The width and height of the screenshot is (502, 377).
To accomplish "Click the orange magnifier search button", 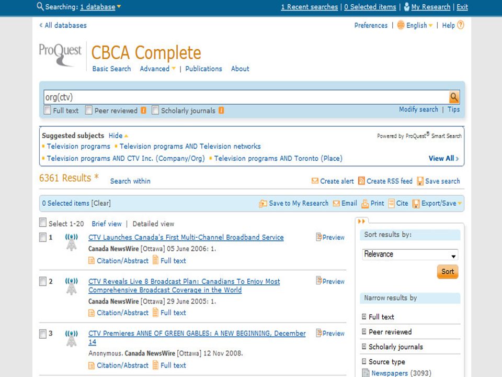I will pos(454,97).
